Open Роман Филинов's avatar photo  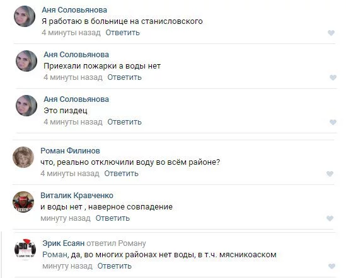(x=23, y=157)
